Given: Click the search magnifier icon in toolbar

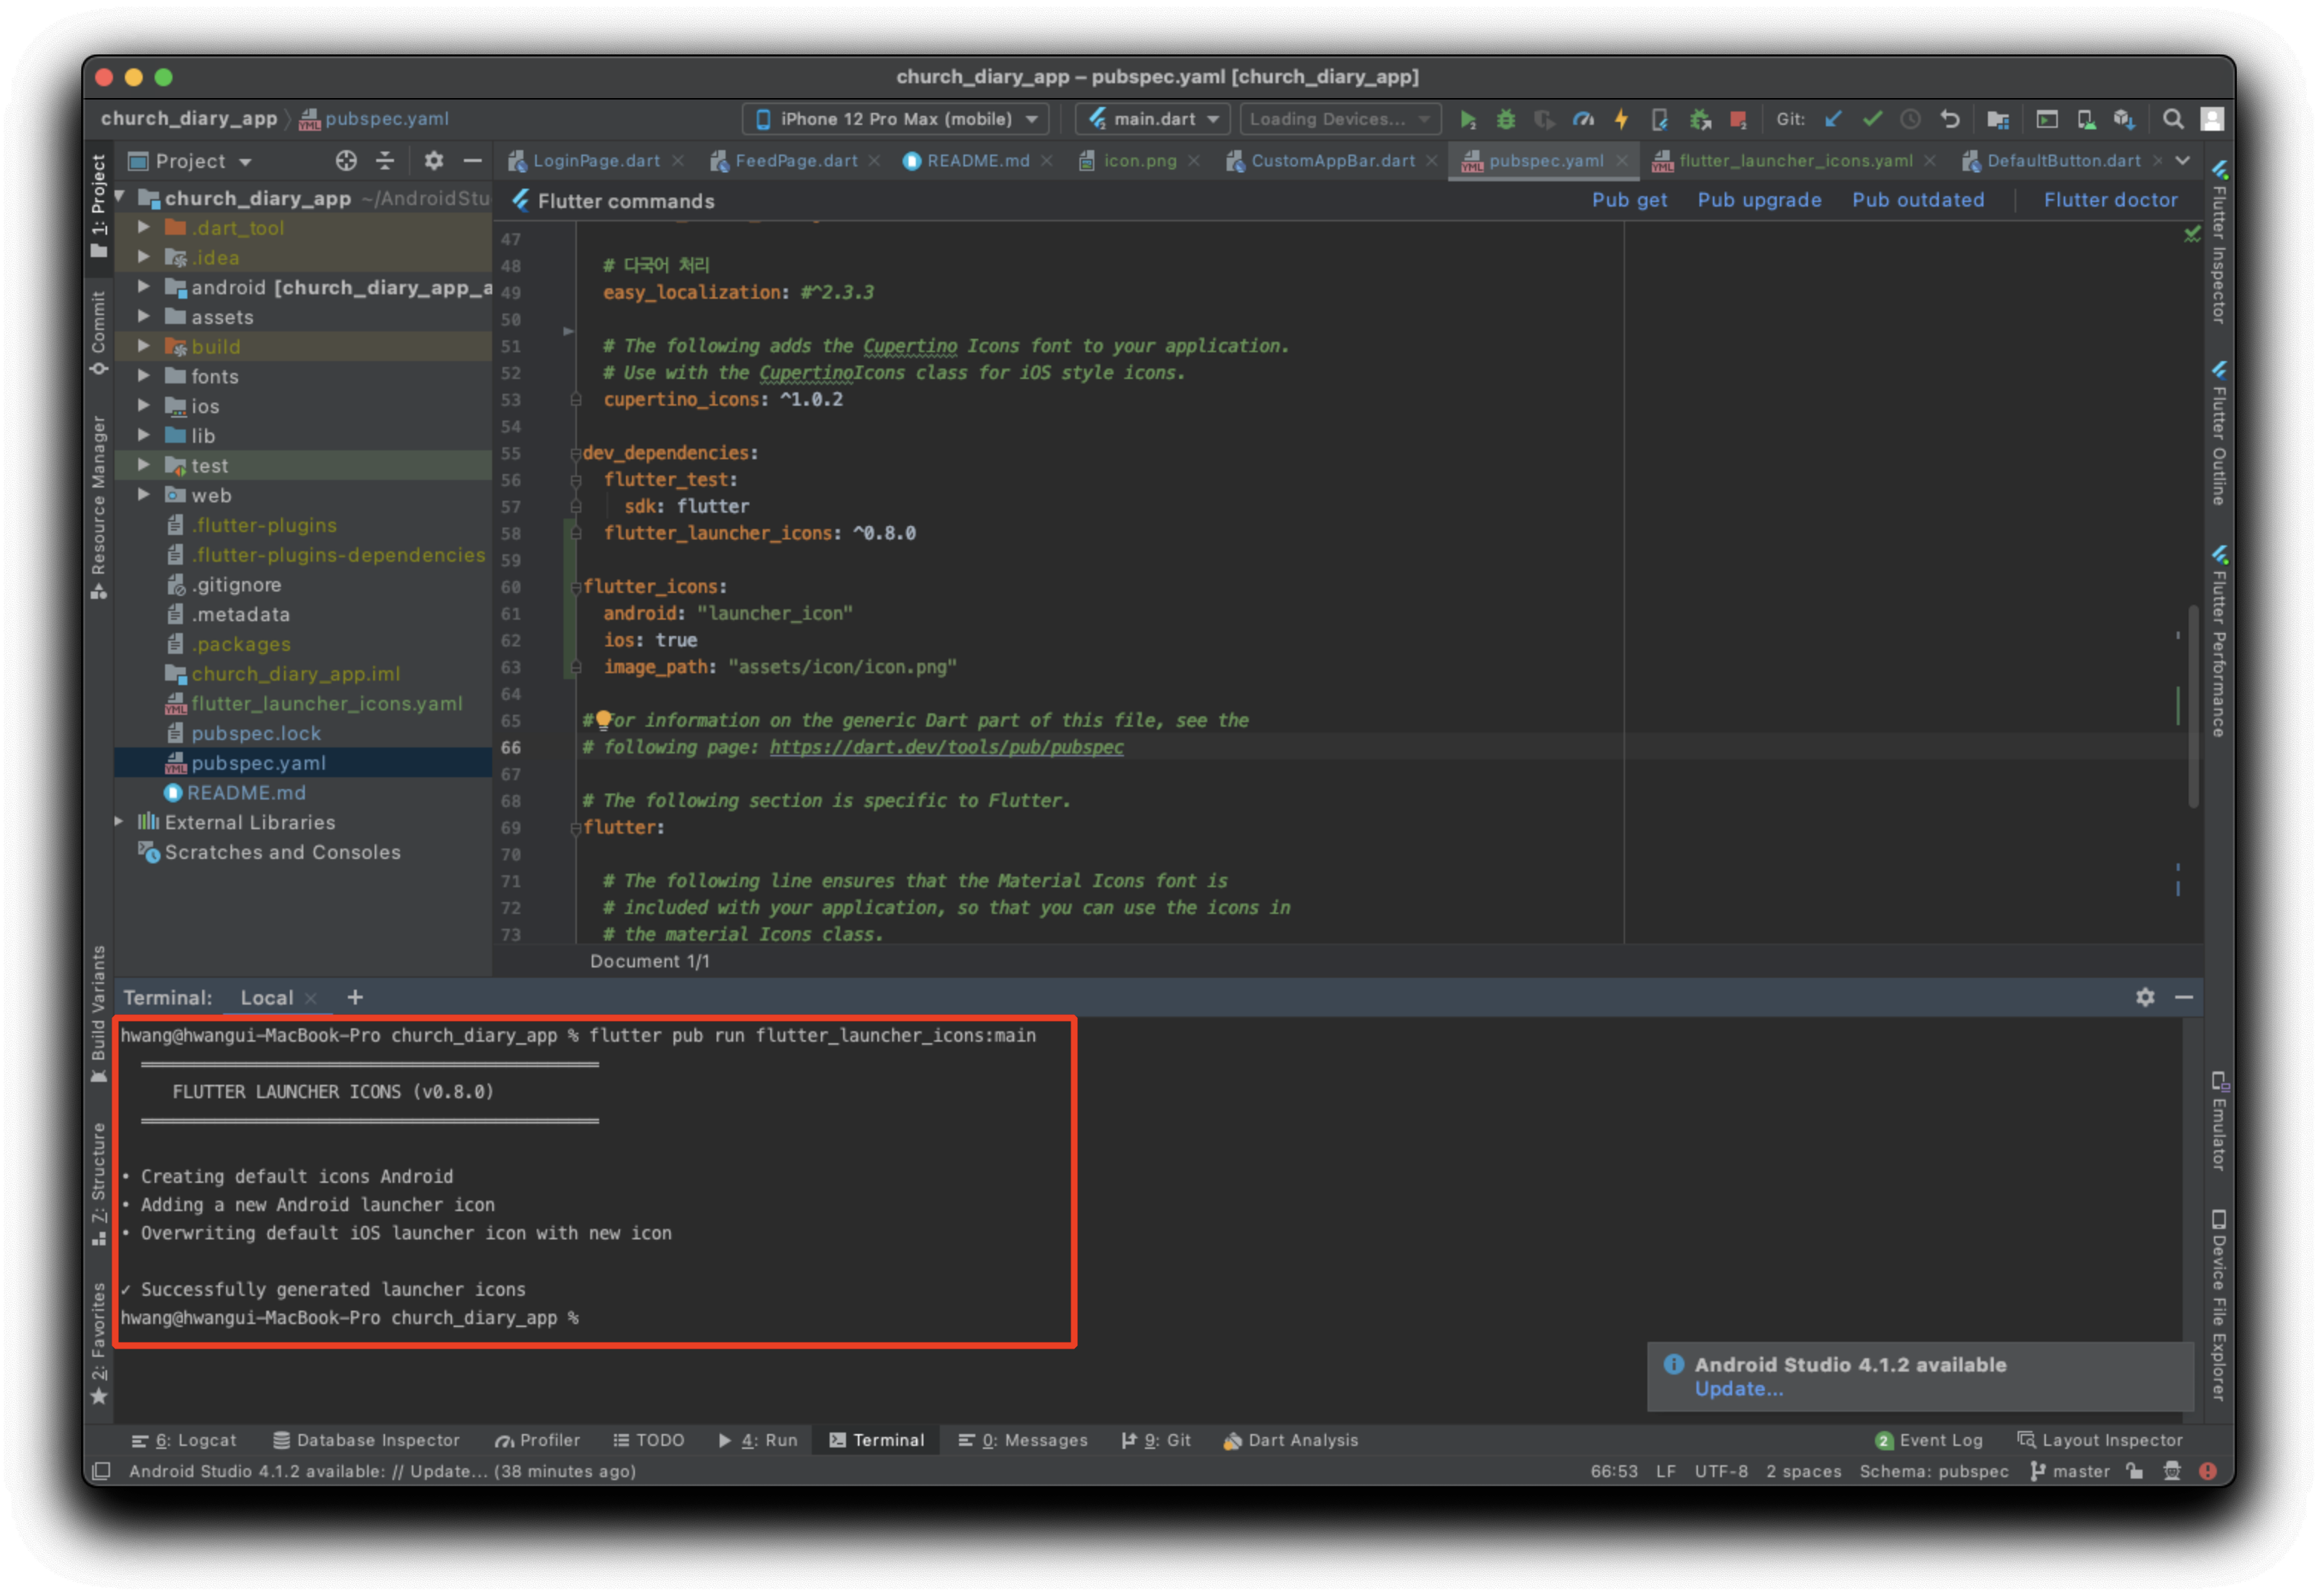Looking at the screenshot, I should 2173,120.
